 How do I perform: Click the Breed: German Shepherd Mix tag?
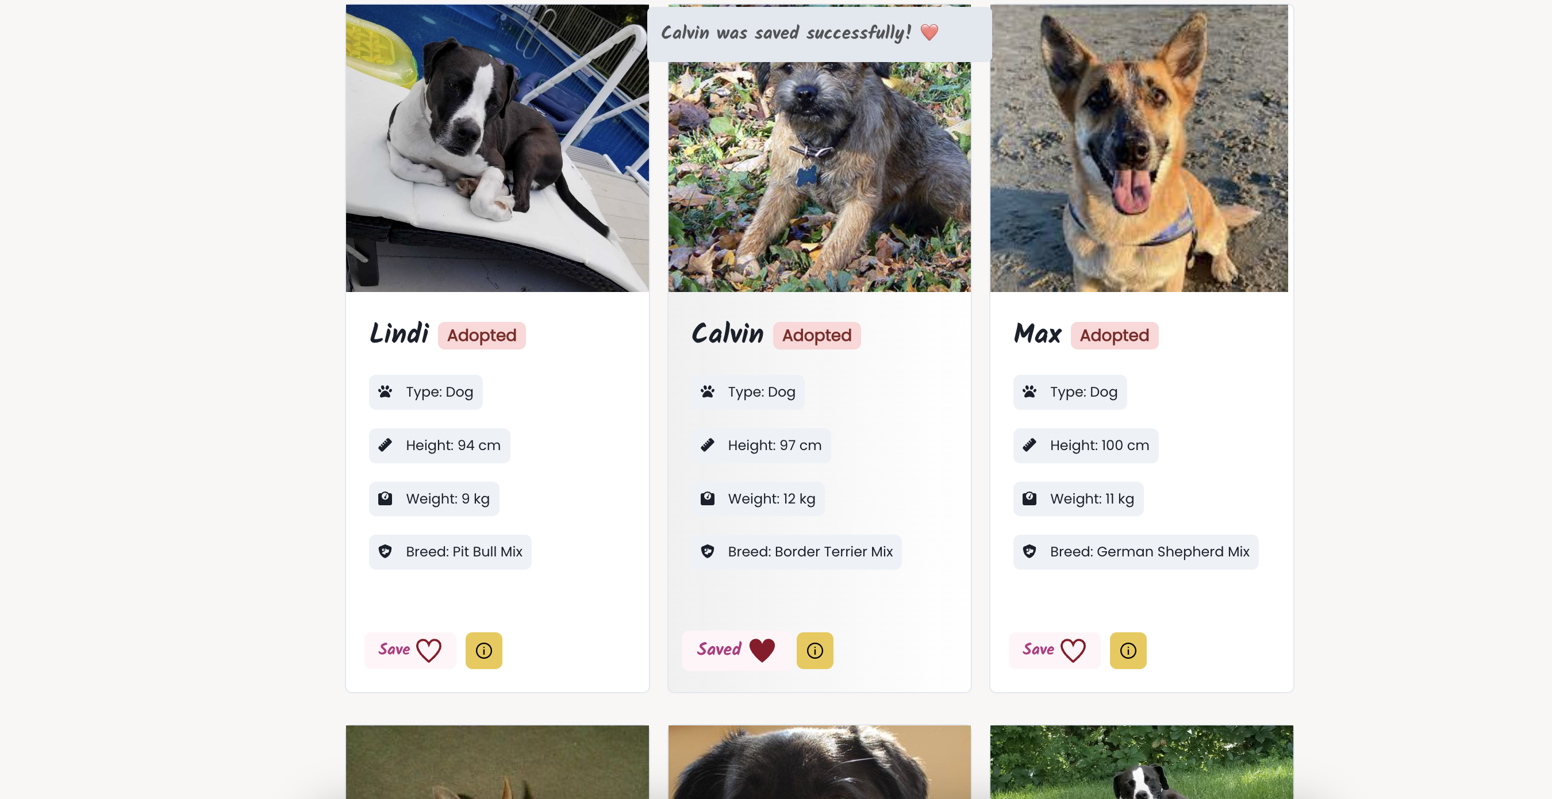tap(1136, 552)
